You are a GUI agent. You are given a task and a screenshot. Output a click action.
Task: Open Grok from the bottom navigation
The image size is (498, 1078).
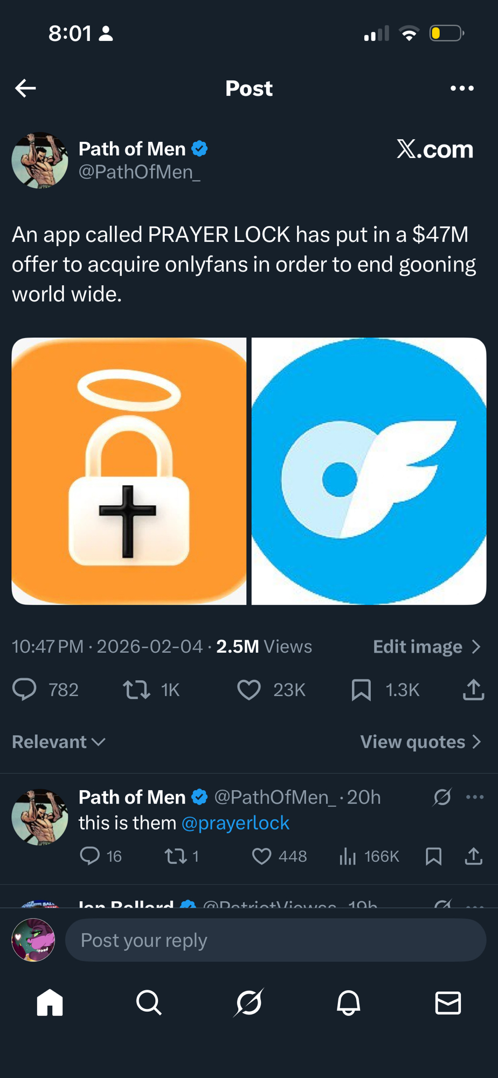(249, 1003)
